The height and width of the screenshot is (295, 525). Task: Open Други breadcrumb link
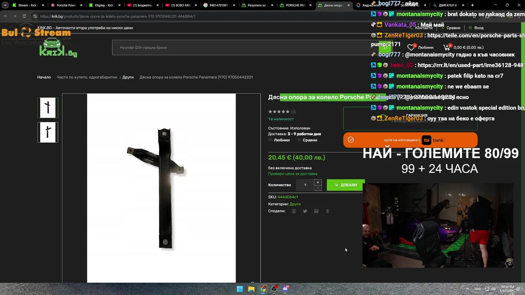pos(128,77)
